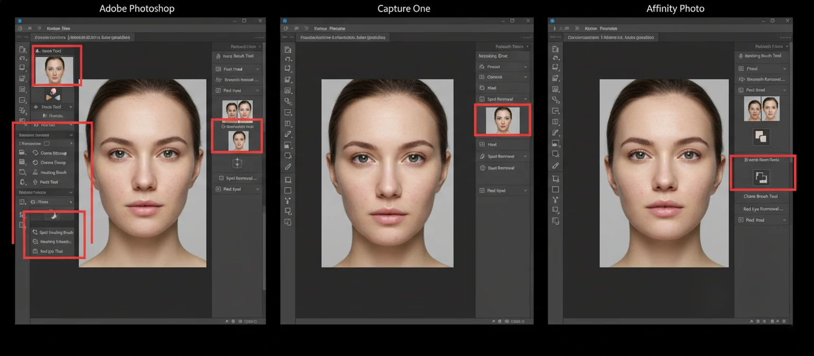This screenshot has height=356, width=814.
Task: Open the Edit menu in Capture One's menu bar
Action: pos(322,28)
